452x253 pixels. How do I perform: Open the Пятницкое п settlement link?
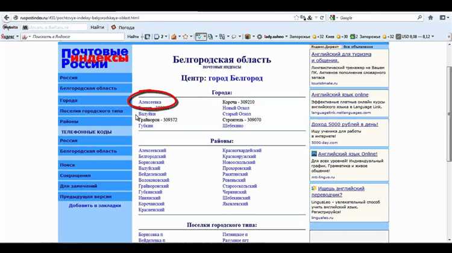click(235, 234)
